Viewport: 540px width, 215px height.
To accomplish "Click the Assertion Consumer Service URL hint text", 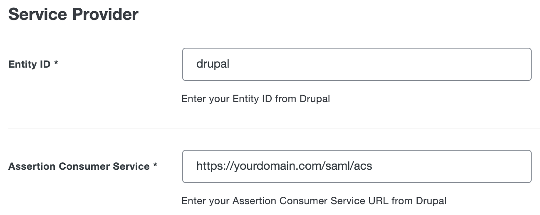I will pyautogui.click(x=314, y=201).
